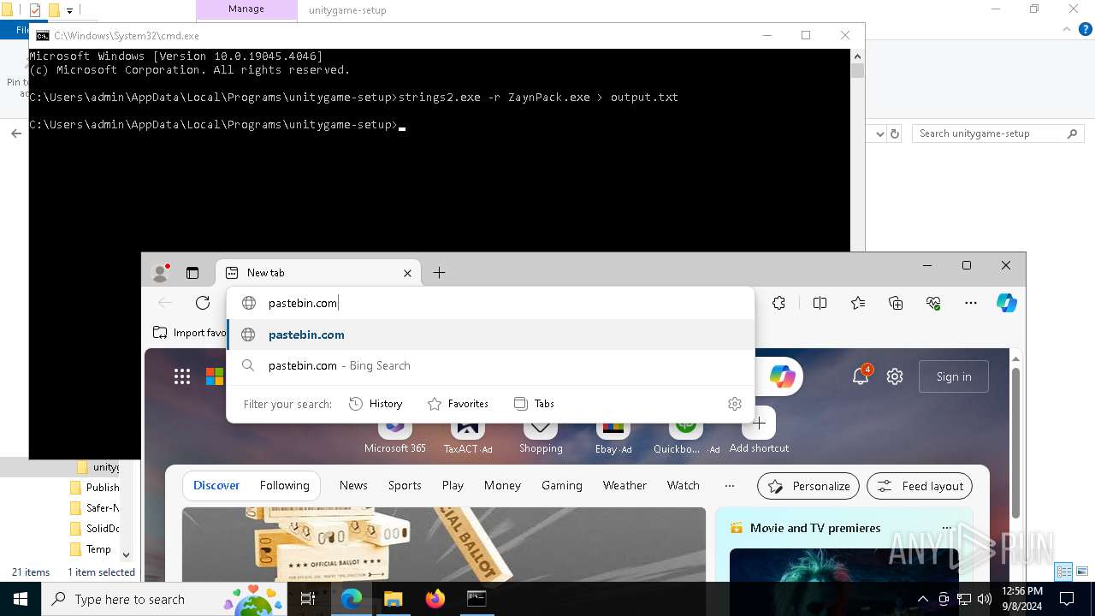
Task: Add a new tab in Edge
Action: (x=439, y=273)
